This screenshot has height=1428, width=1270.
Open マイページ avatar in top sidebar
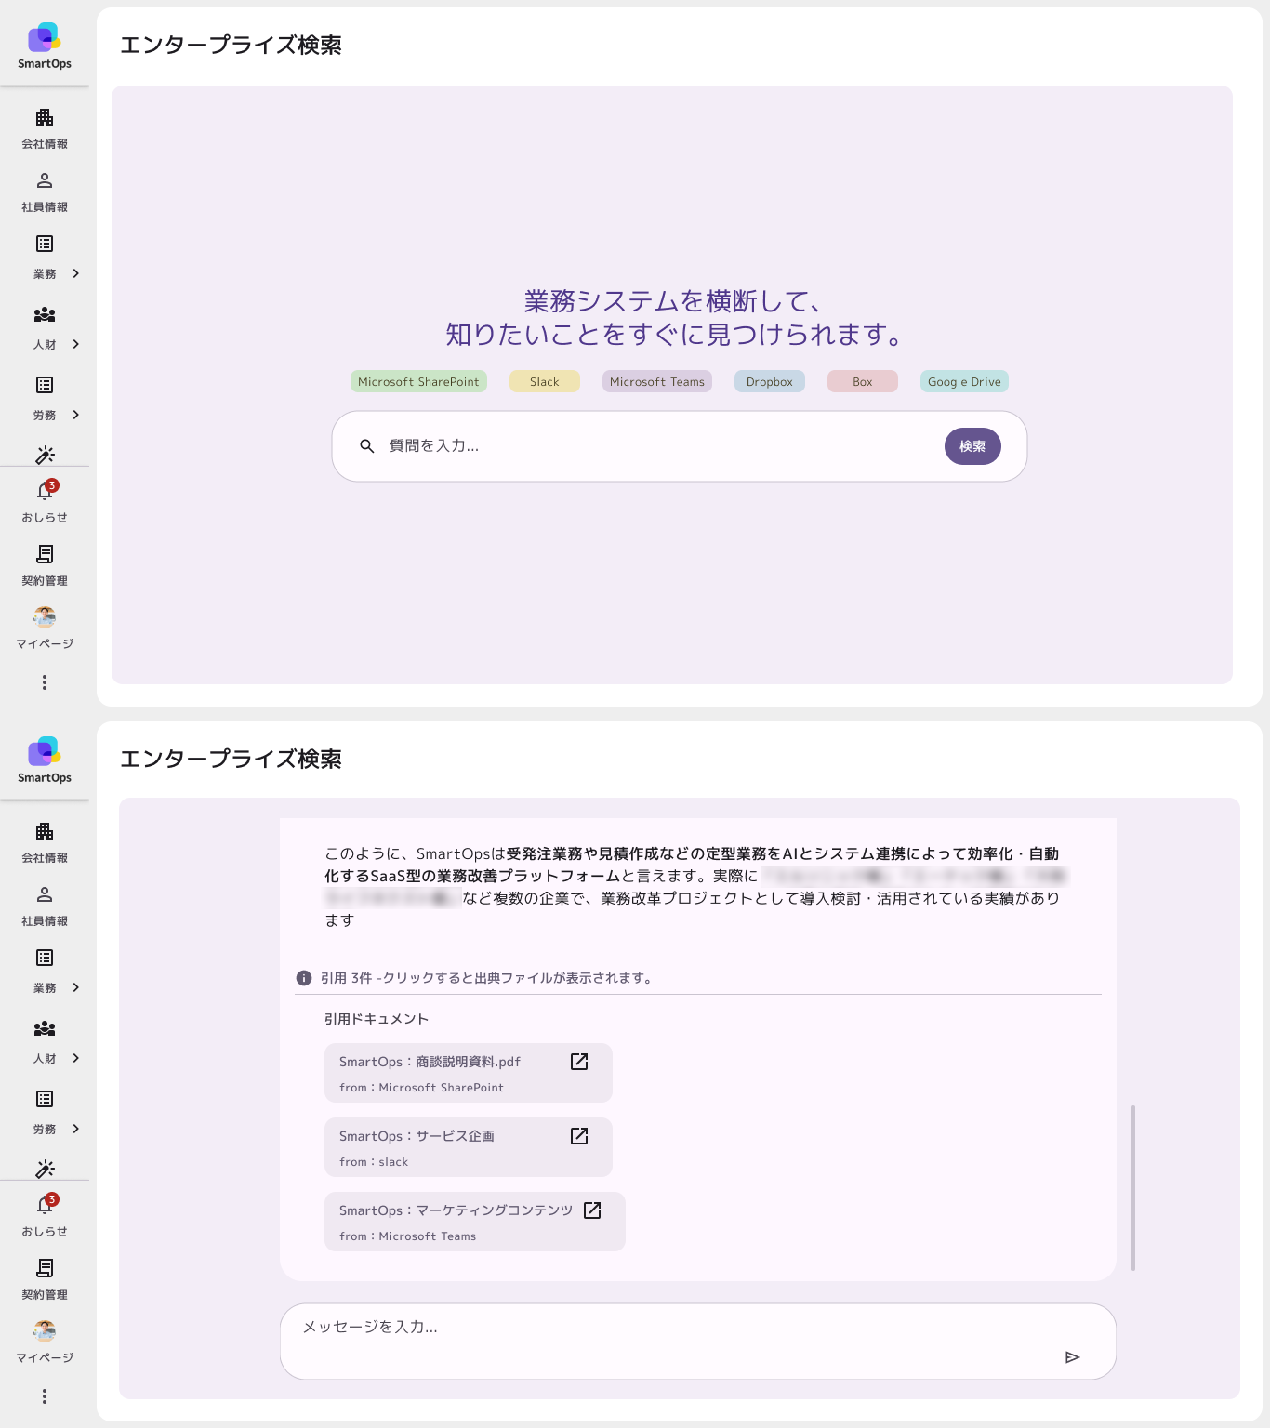click(x=45, y=617)
